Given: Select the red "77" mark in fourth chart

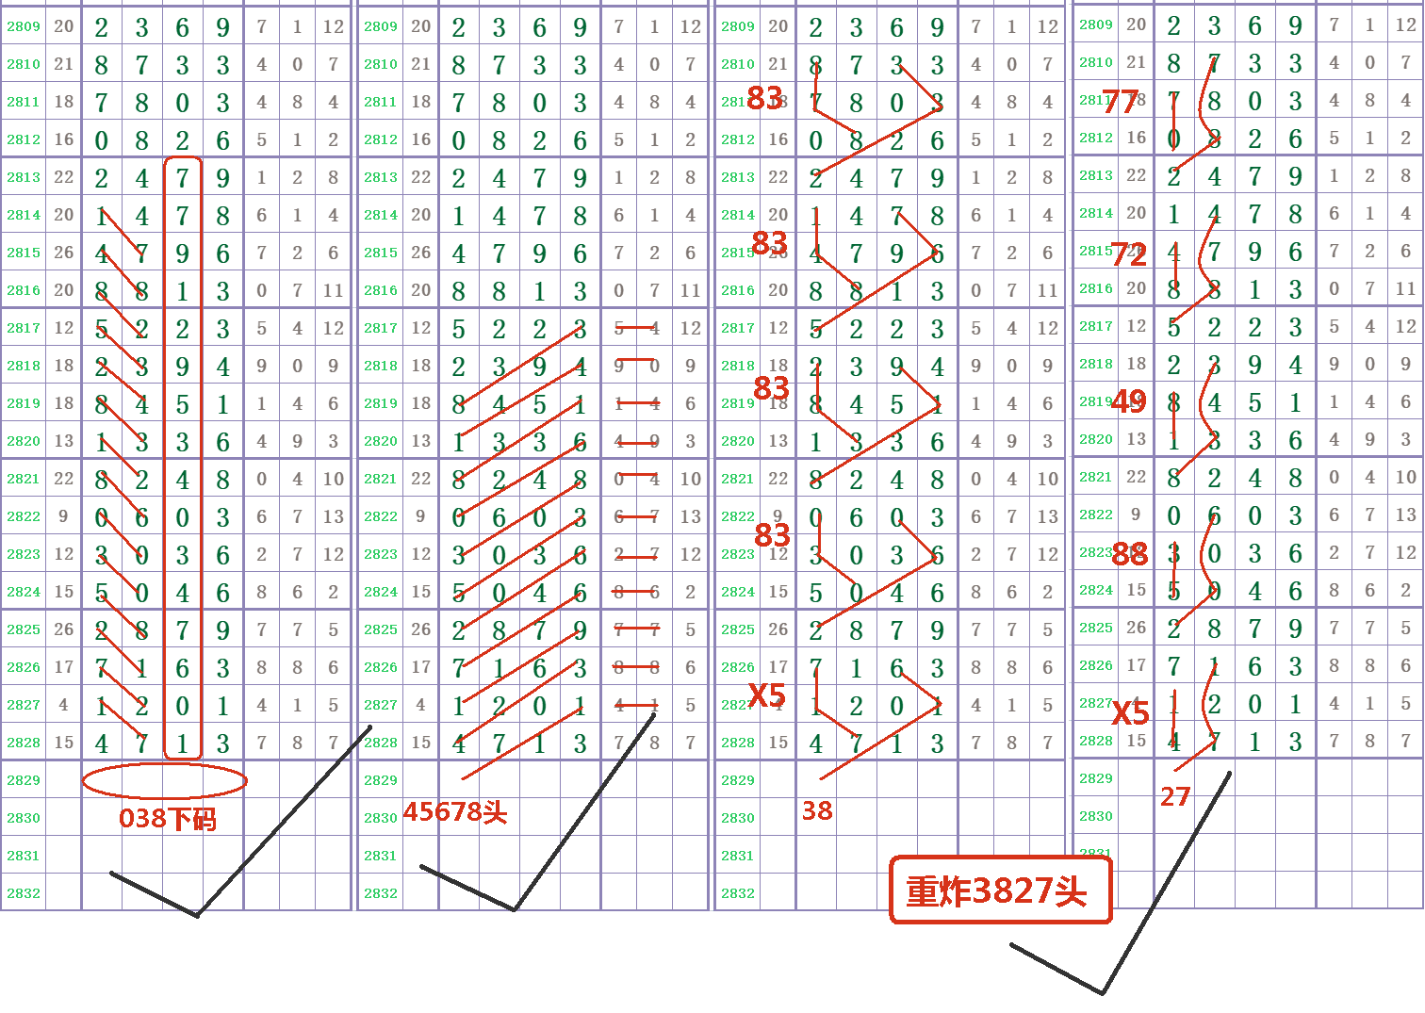Looking at the screenshot, I should (1121, 101).
